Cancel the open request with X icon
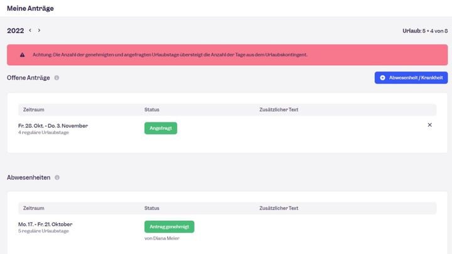The image size is (452, 254). coord(429,125)
